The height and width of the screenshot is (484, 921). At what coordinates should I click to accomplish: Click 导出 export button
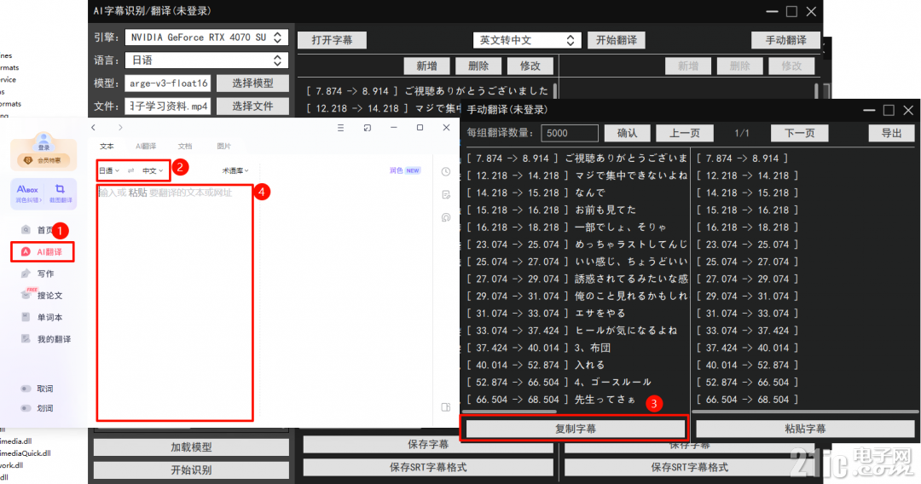click(x=892, y=133)
